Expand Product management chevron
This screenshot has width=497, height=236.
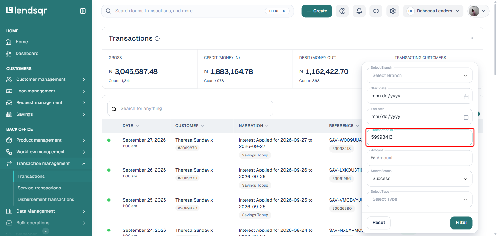[x=84, y=140]
